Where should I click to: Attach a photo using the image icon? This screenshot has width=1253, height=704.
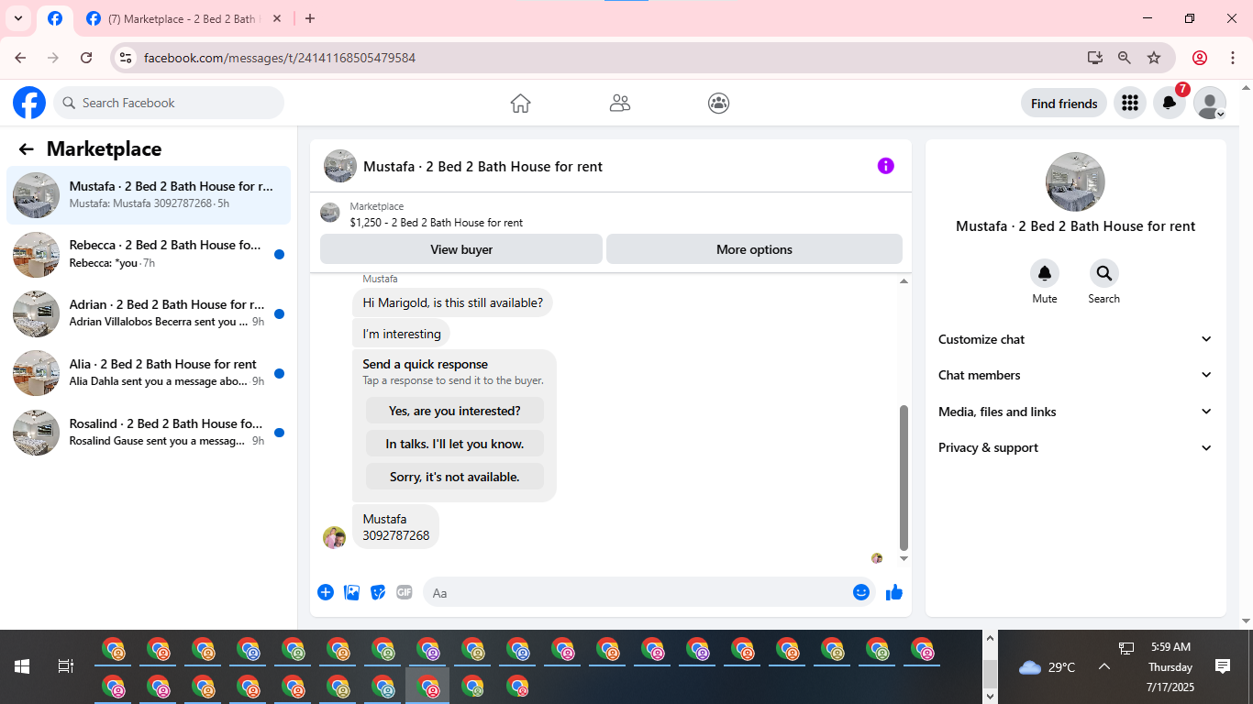click(x=352, y=592)
